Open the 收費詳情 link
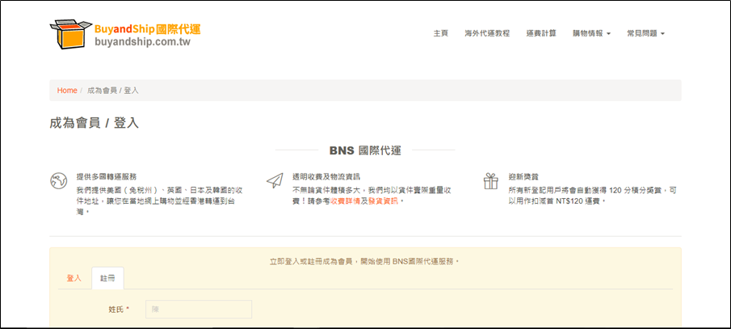 click(352, 200)
